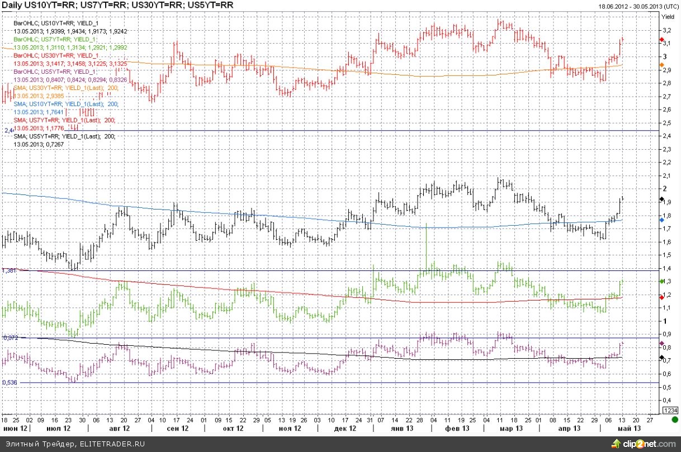Viewport: 681px width, 452px height.
Task: Select the orange SMA US30YT=RR legend entry
Action: [65, 88]
